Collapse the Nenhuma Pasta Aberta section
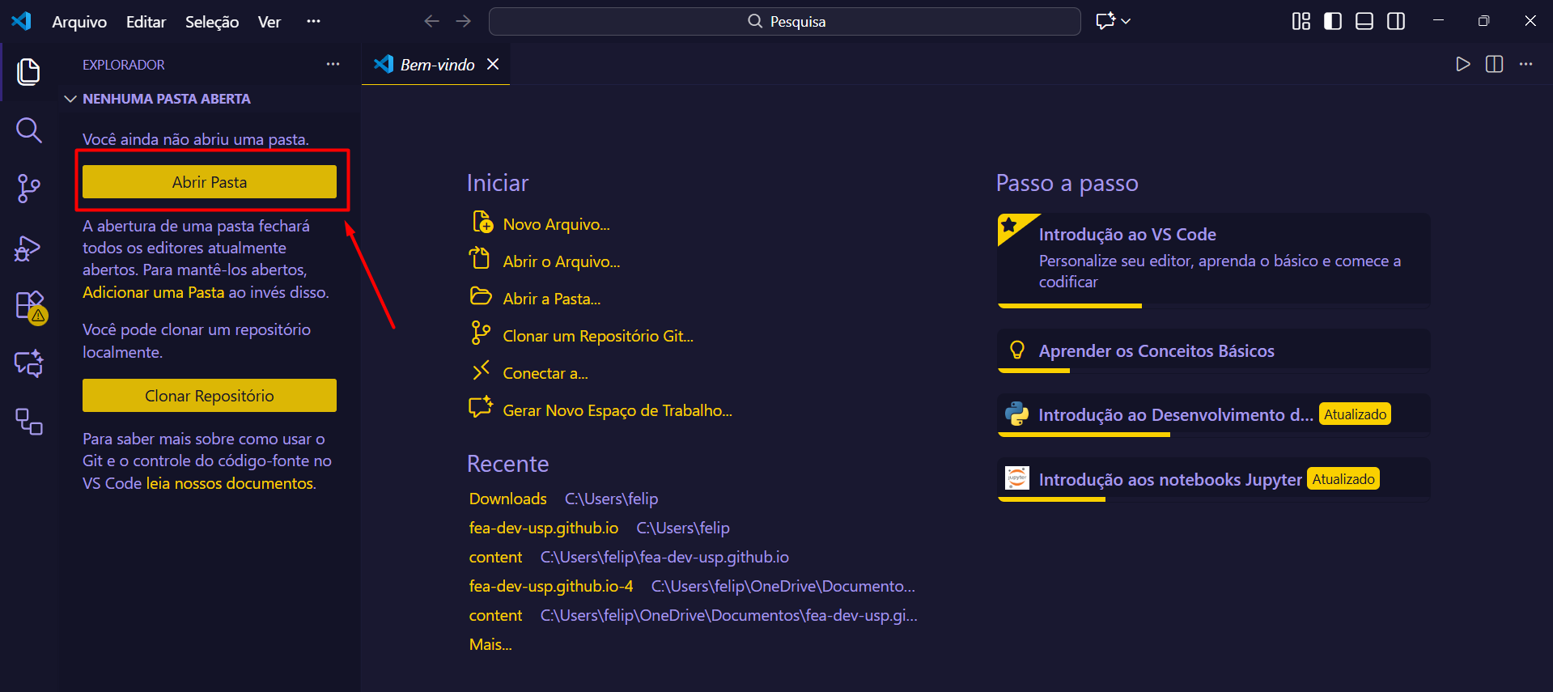This screenshot has width=1553, height=692. pyautogui.click(x=70, y=99)
